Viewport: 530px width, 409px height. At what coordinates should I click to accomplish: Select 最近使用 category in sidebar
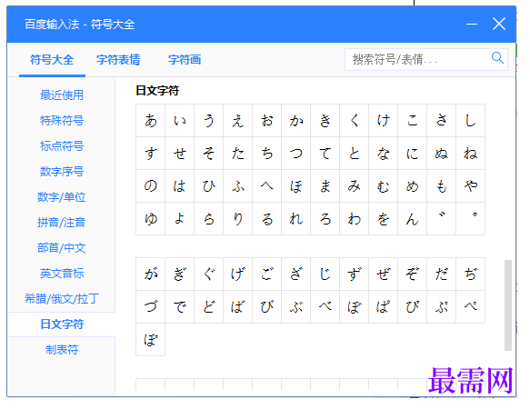click(62, 95)
